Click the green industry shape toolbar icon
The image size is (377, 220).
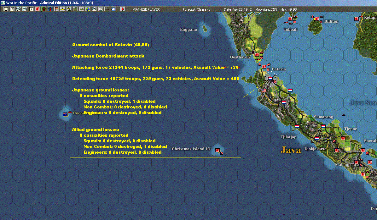click(x=75, y=9)
